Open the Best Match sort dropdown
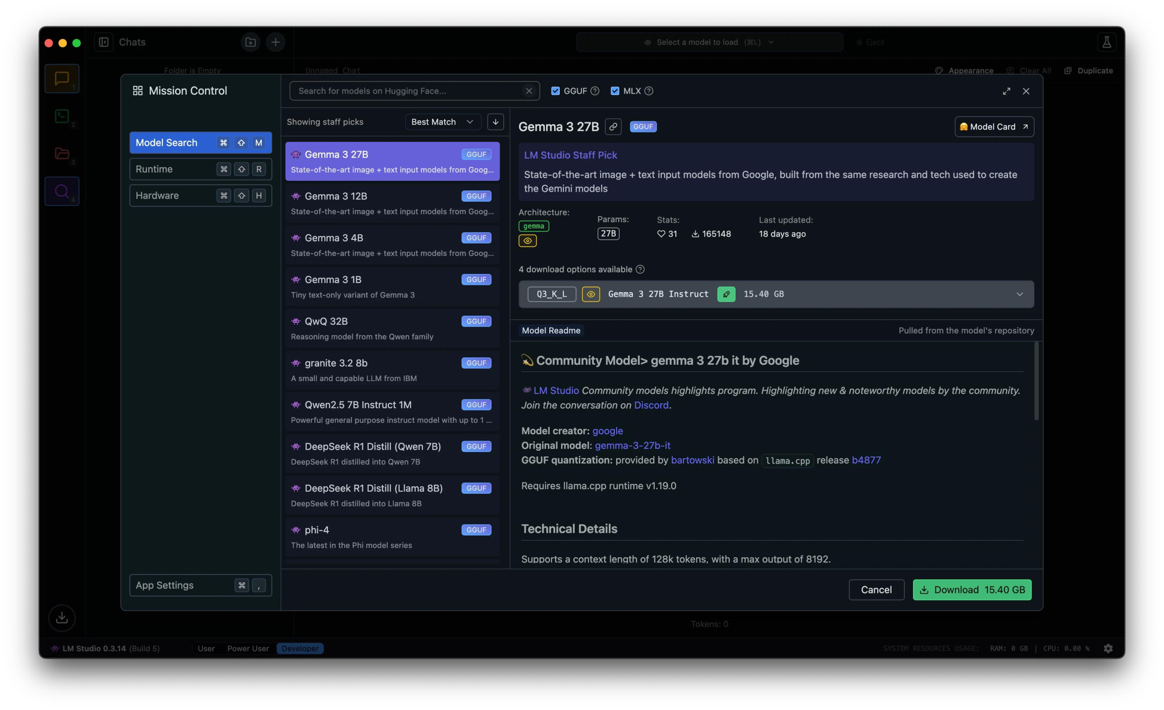Screen dimensions: 1164x710 pyautogui.click(x=443, y=122)
